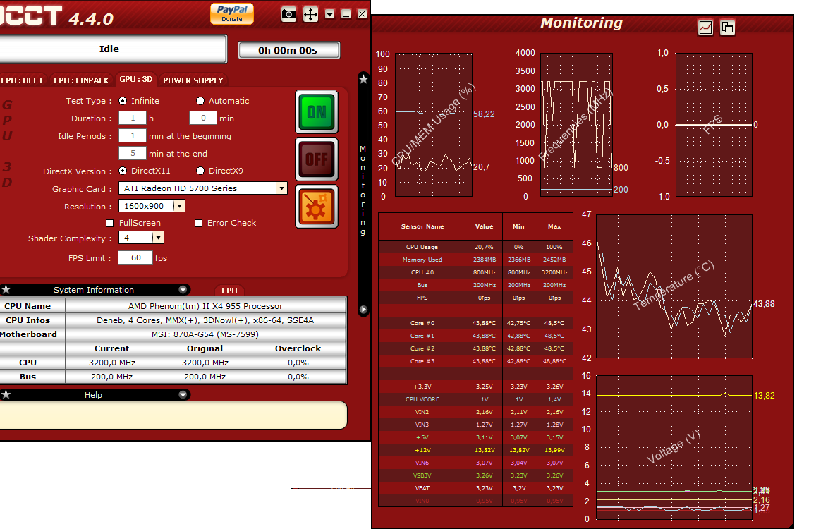Screen dimensions: 828x529
Task: Select the CPU Usage sensor row
Action: [475, 247]
